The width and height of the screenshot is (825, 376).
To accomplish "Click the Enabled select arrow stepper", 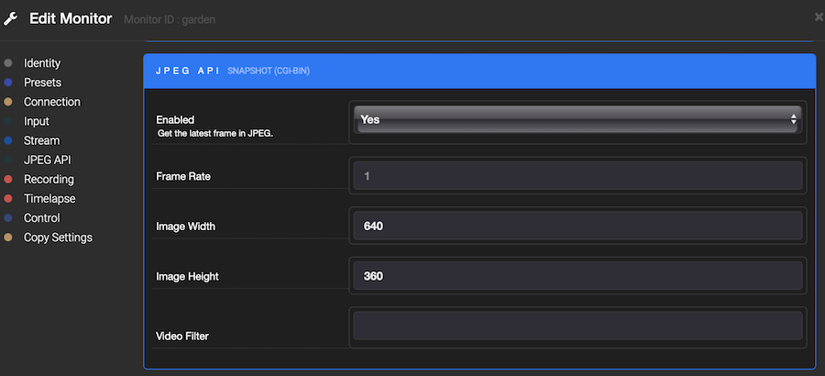I will pos(794,120).
